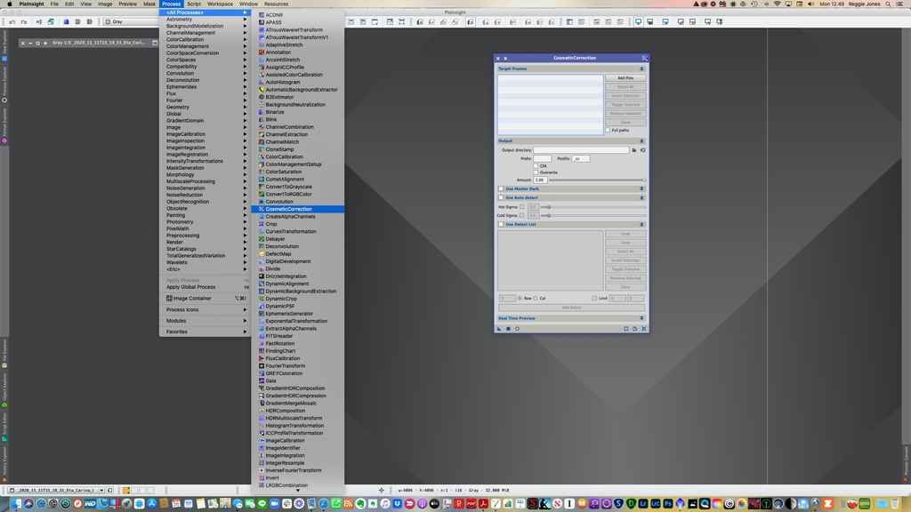
Task: Click the output directory folder icon
Action: [x=633, y=149]
